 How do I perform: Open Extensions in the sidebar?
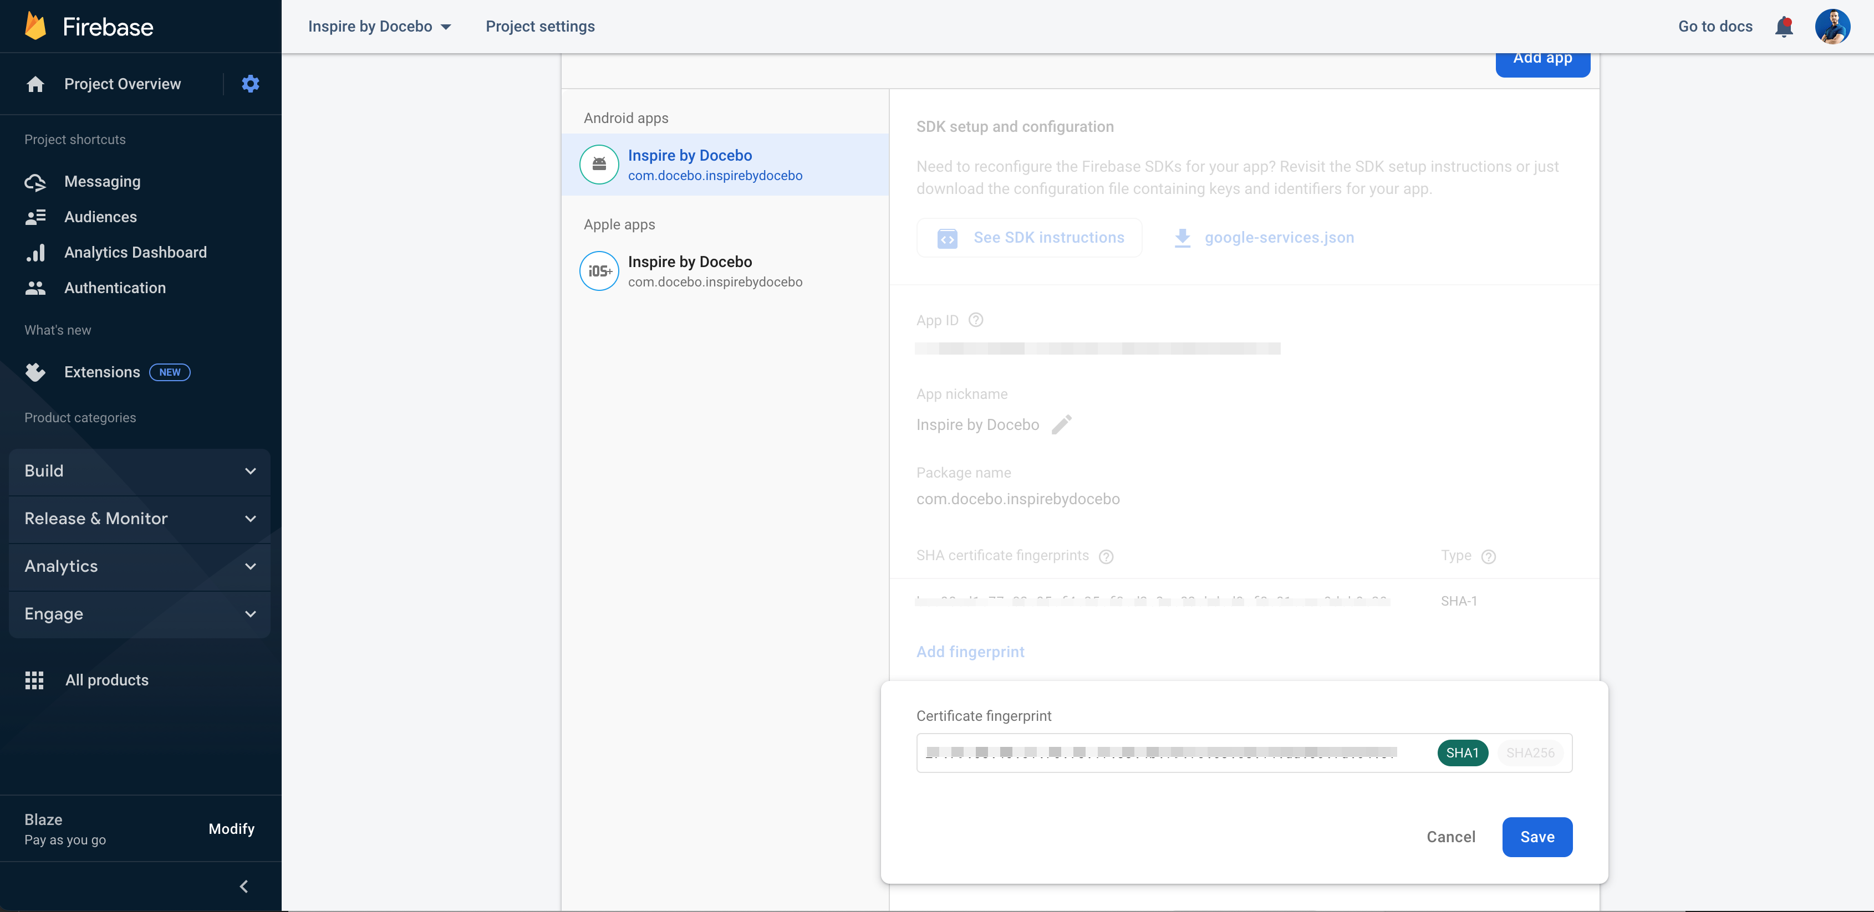point(102,372)
